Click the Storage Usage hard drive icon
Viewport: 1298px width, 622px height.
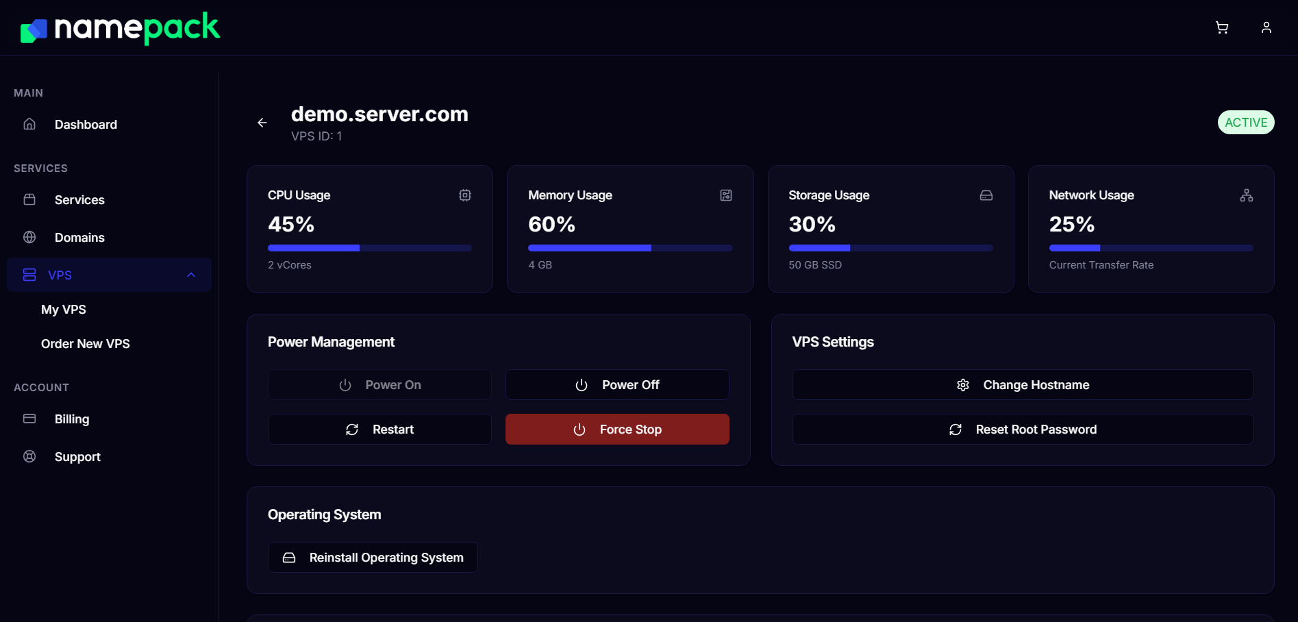point(986,195)
